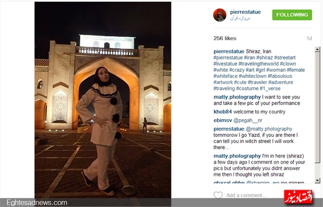
Task: Click the comments scrollbar up arrow
Action: pyautogui.click(x=317, y=50)
